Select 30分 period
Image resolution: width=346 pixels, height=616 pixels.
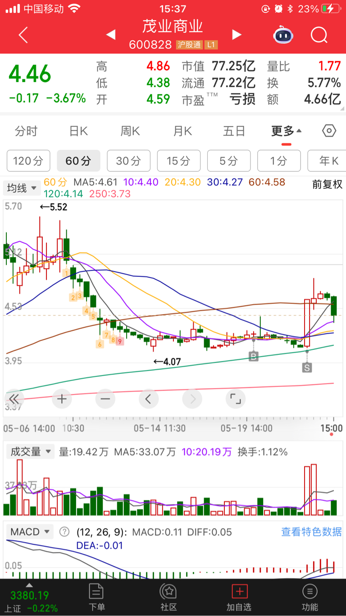point(128,161)
